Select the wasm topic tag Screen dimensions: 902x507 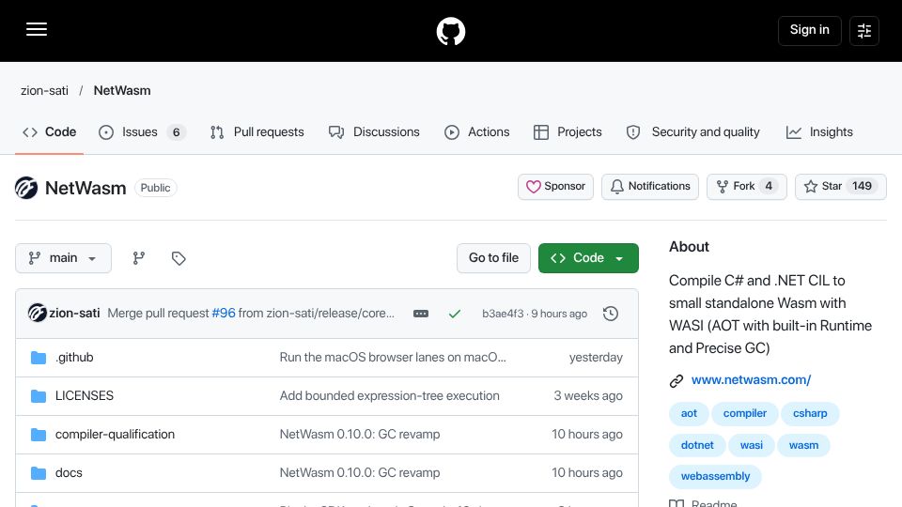[x=803, y=445]
